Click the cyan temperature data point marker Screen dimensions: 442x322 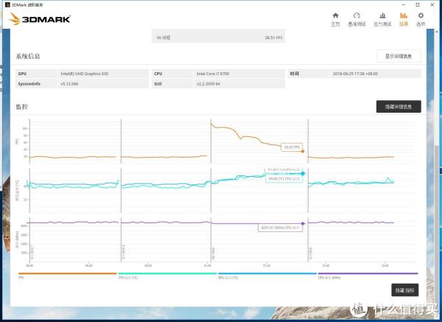pos(303,174)
